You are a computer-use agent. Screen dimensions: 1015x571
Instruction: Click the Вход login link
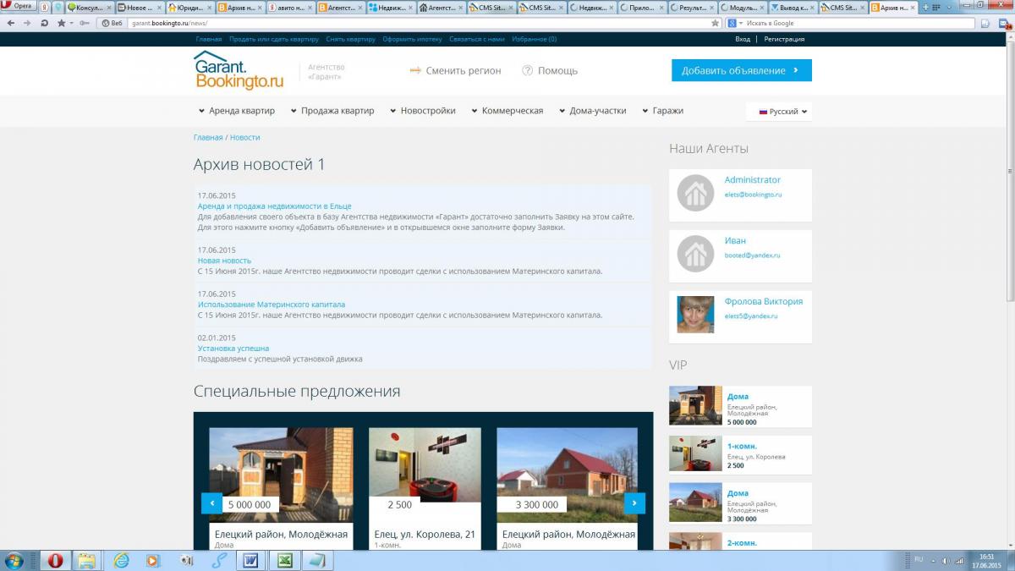743,39
